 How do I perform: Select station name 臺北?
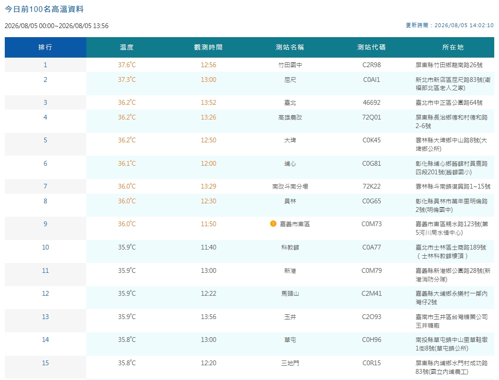pyautogui.click(x=290, y=103)
